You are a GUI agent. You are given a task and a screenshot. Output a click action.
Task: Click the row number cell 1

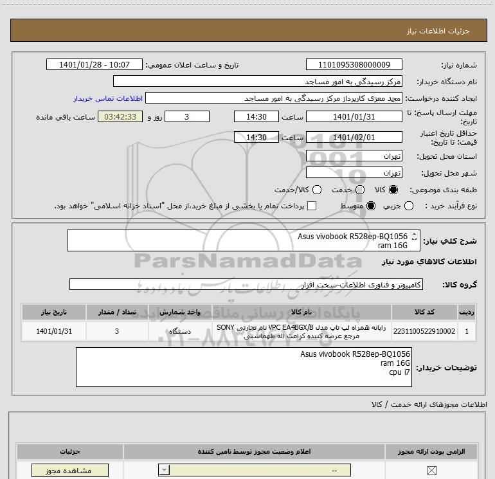point(467,331)
